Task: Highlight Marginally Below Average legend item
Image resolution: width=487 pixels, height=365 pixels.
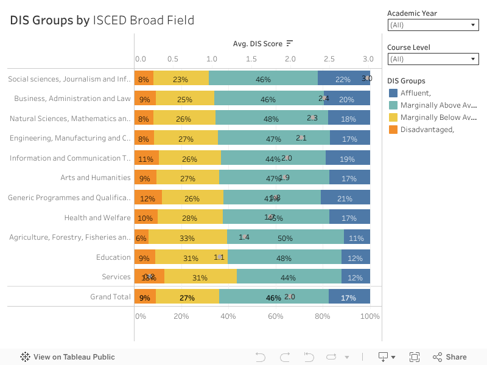Action: tap(438, 117)
